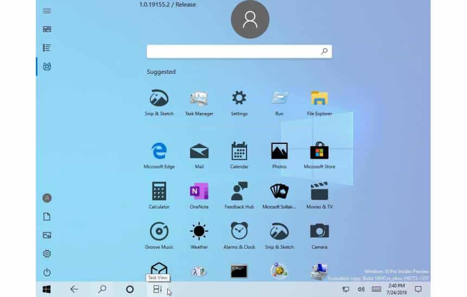The image size is (467, 297).
Task: Open Alarms & Clock
Action: tap(239, 235)
